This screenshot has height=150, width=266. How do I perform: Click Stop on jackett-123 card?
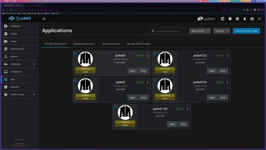click(x=183, y=124)
